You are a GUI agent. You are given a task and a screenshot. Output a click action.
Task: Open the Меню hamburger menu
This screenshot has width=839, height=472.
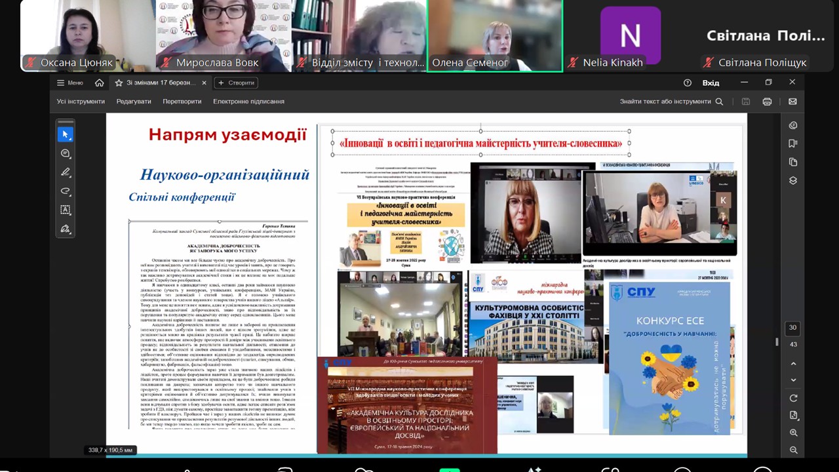tap(69, 83)
